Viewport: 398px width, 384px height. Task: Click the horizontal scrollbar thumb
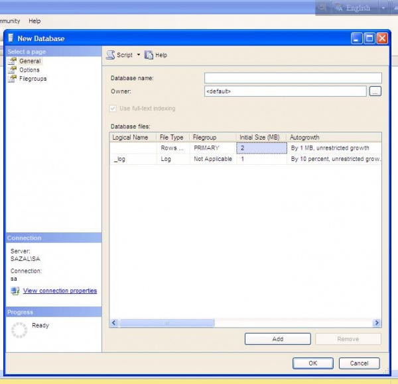click(166, 322)
